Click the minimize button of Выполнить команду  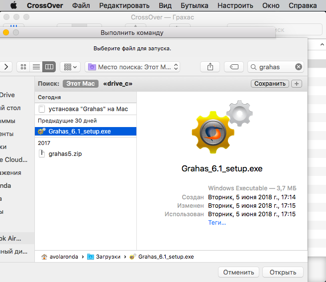6,32
